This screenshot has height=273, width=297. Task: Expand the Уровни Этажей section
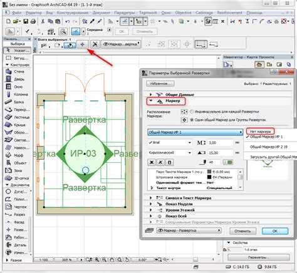[x=151, y=210]
